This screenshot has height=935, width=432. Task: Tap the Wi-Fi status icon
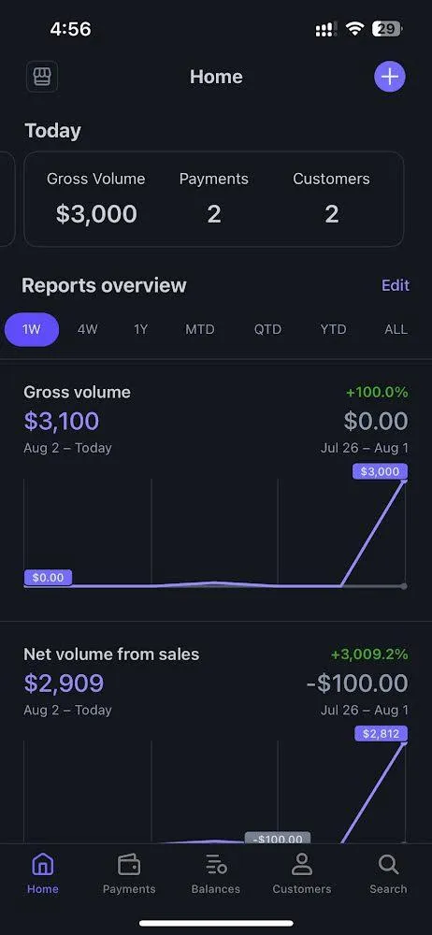[355, 29]
